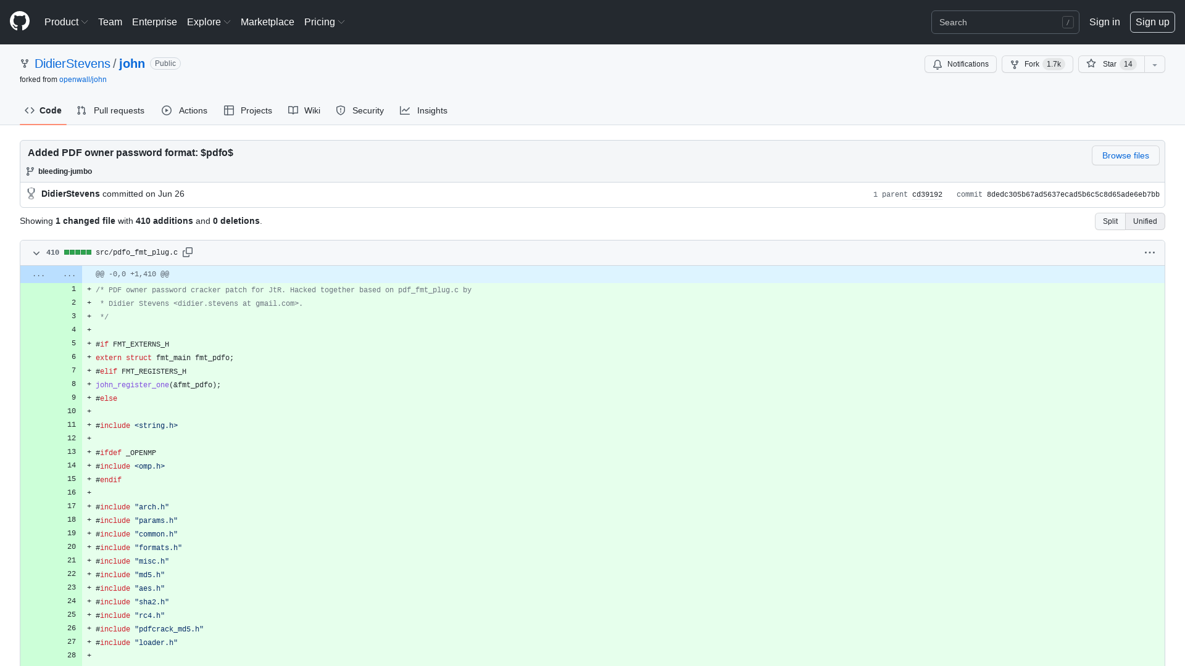Collapse the src/pdfo_fmt_plug.c diff

[36, 253]
